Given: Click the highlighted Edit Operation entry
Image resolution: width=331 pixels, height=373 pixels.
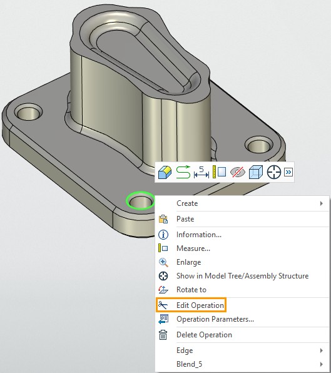Looking at the screenshot, I should coord(191,305).
